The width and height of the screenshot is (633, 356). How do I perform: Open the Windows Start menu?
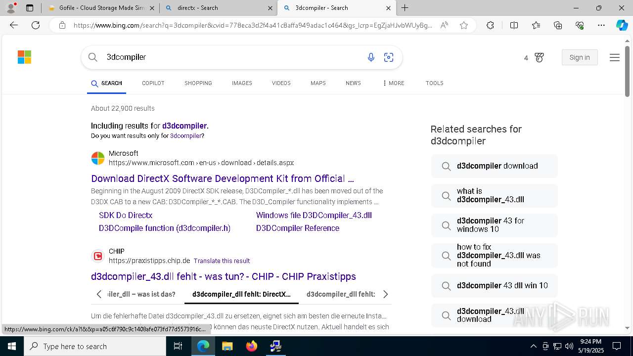click(11, 346)
